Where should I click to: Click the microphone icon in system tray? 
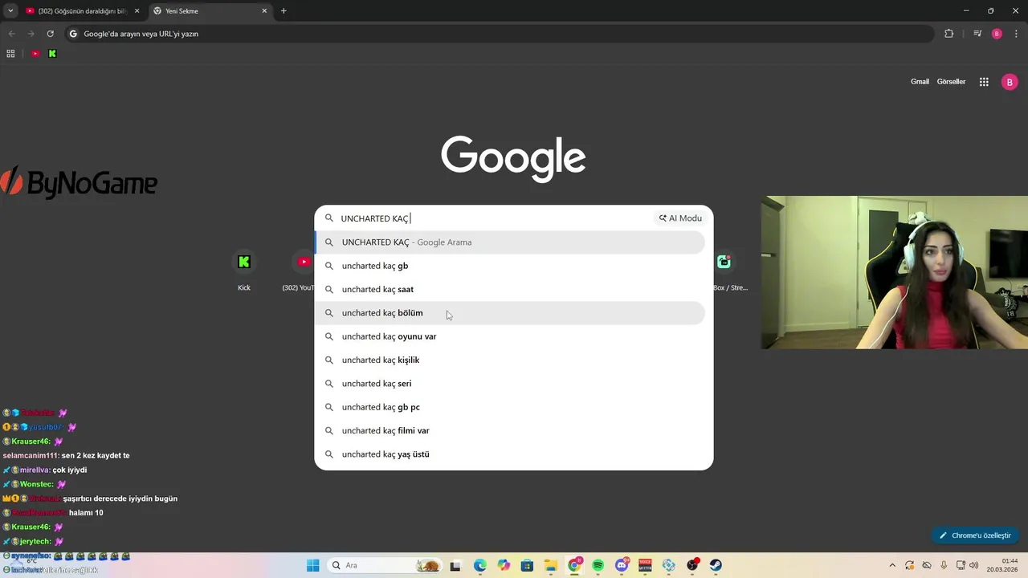(x=944, y=565)
